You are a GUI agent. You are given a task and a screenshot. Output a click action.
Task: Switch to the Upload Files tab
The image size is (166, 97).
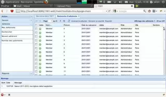[x=73, y=6]
